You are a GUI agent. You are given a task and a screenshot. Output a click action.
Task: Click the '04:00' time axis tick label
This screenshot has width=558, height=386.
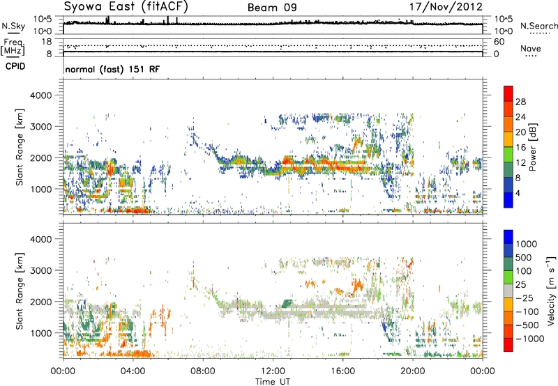tap(133, 371)
